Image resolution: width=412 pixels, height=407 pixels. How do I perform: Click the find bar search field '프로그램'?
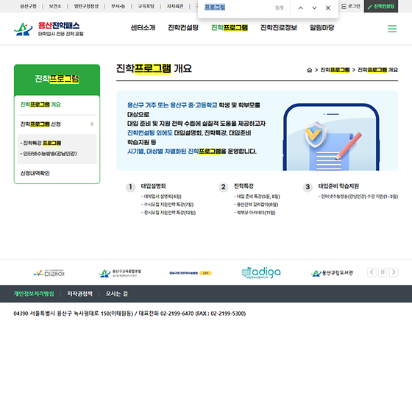pyautogui.click(x=236, y=7)
